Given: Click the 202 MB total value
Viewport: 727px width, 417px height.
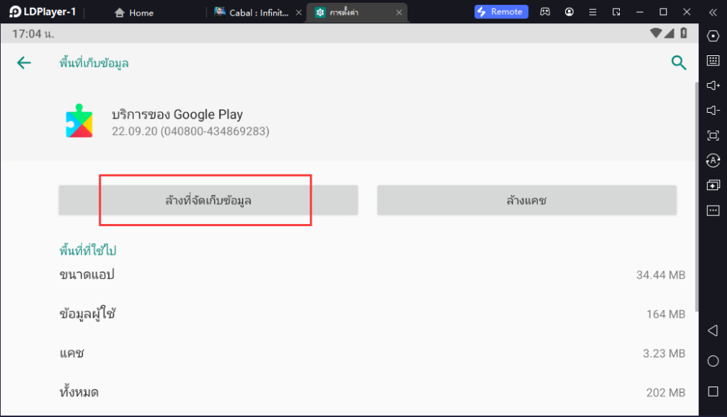Looking at the screenshot, I should [x=666, y=392].
